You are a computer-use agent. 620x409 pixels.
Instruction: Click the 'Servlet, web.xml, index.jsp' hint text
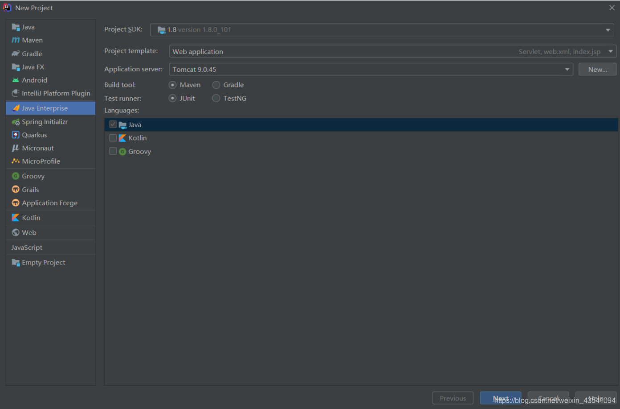pos(559,52)
